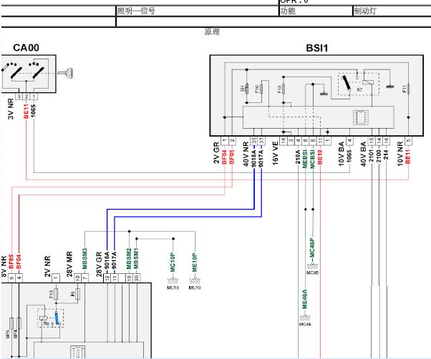Select the 10V BA connector label
Image resolution: width=431 pixels, height=359 pixels.
pyautogui.click(x=341, y=154)
